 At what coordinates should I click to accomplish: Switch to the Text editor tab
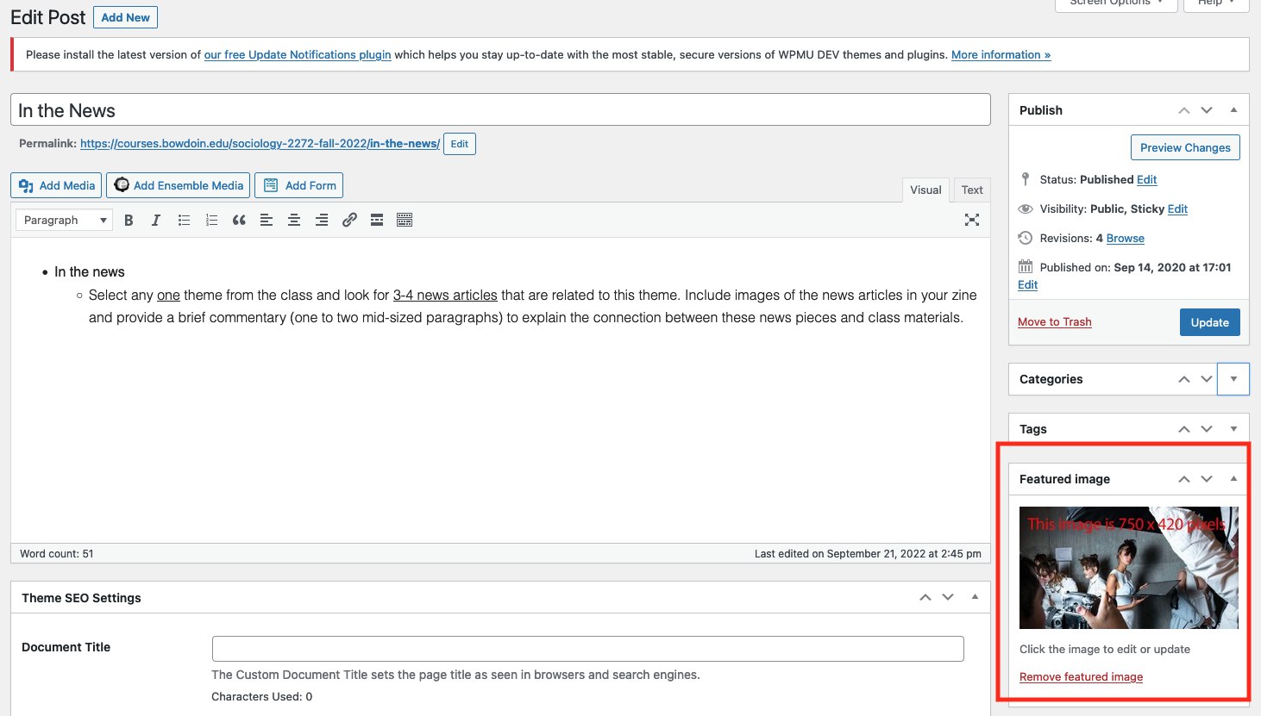tap(972, 190)
